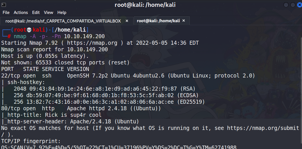Open the Edit menu

tap(36, 13)
